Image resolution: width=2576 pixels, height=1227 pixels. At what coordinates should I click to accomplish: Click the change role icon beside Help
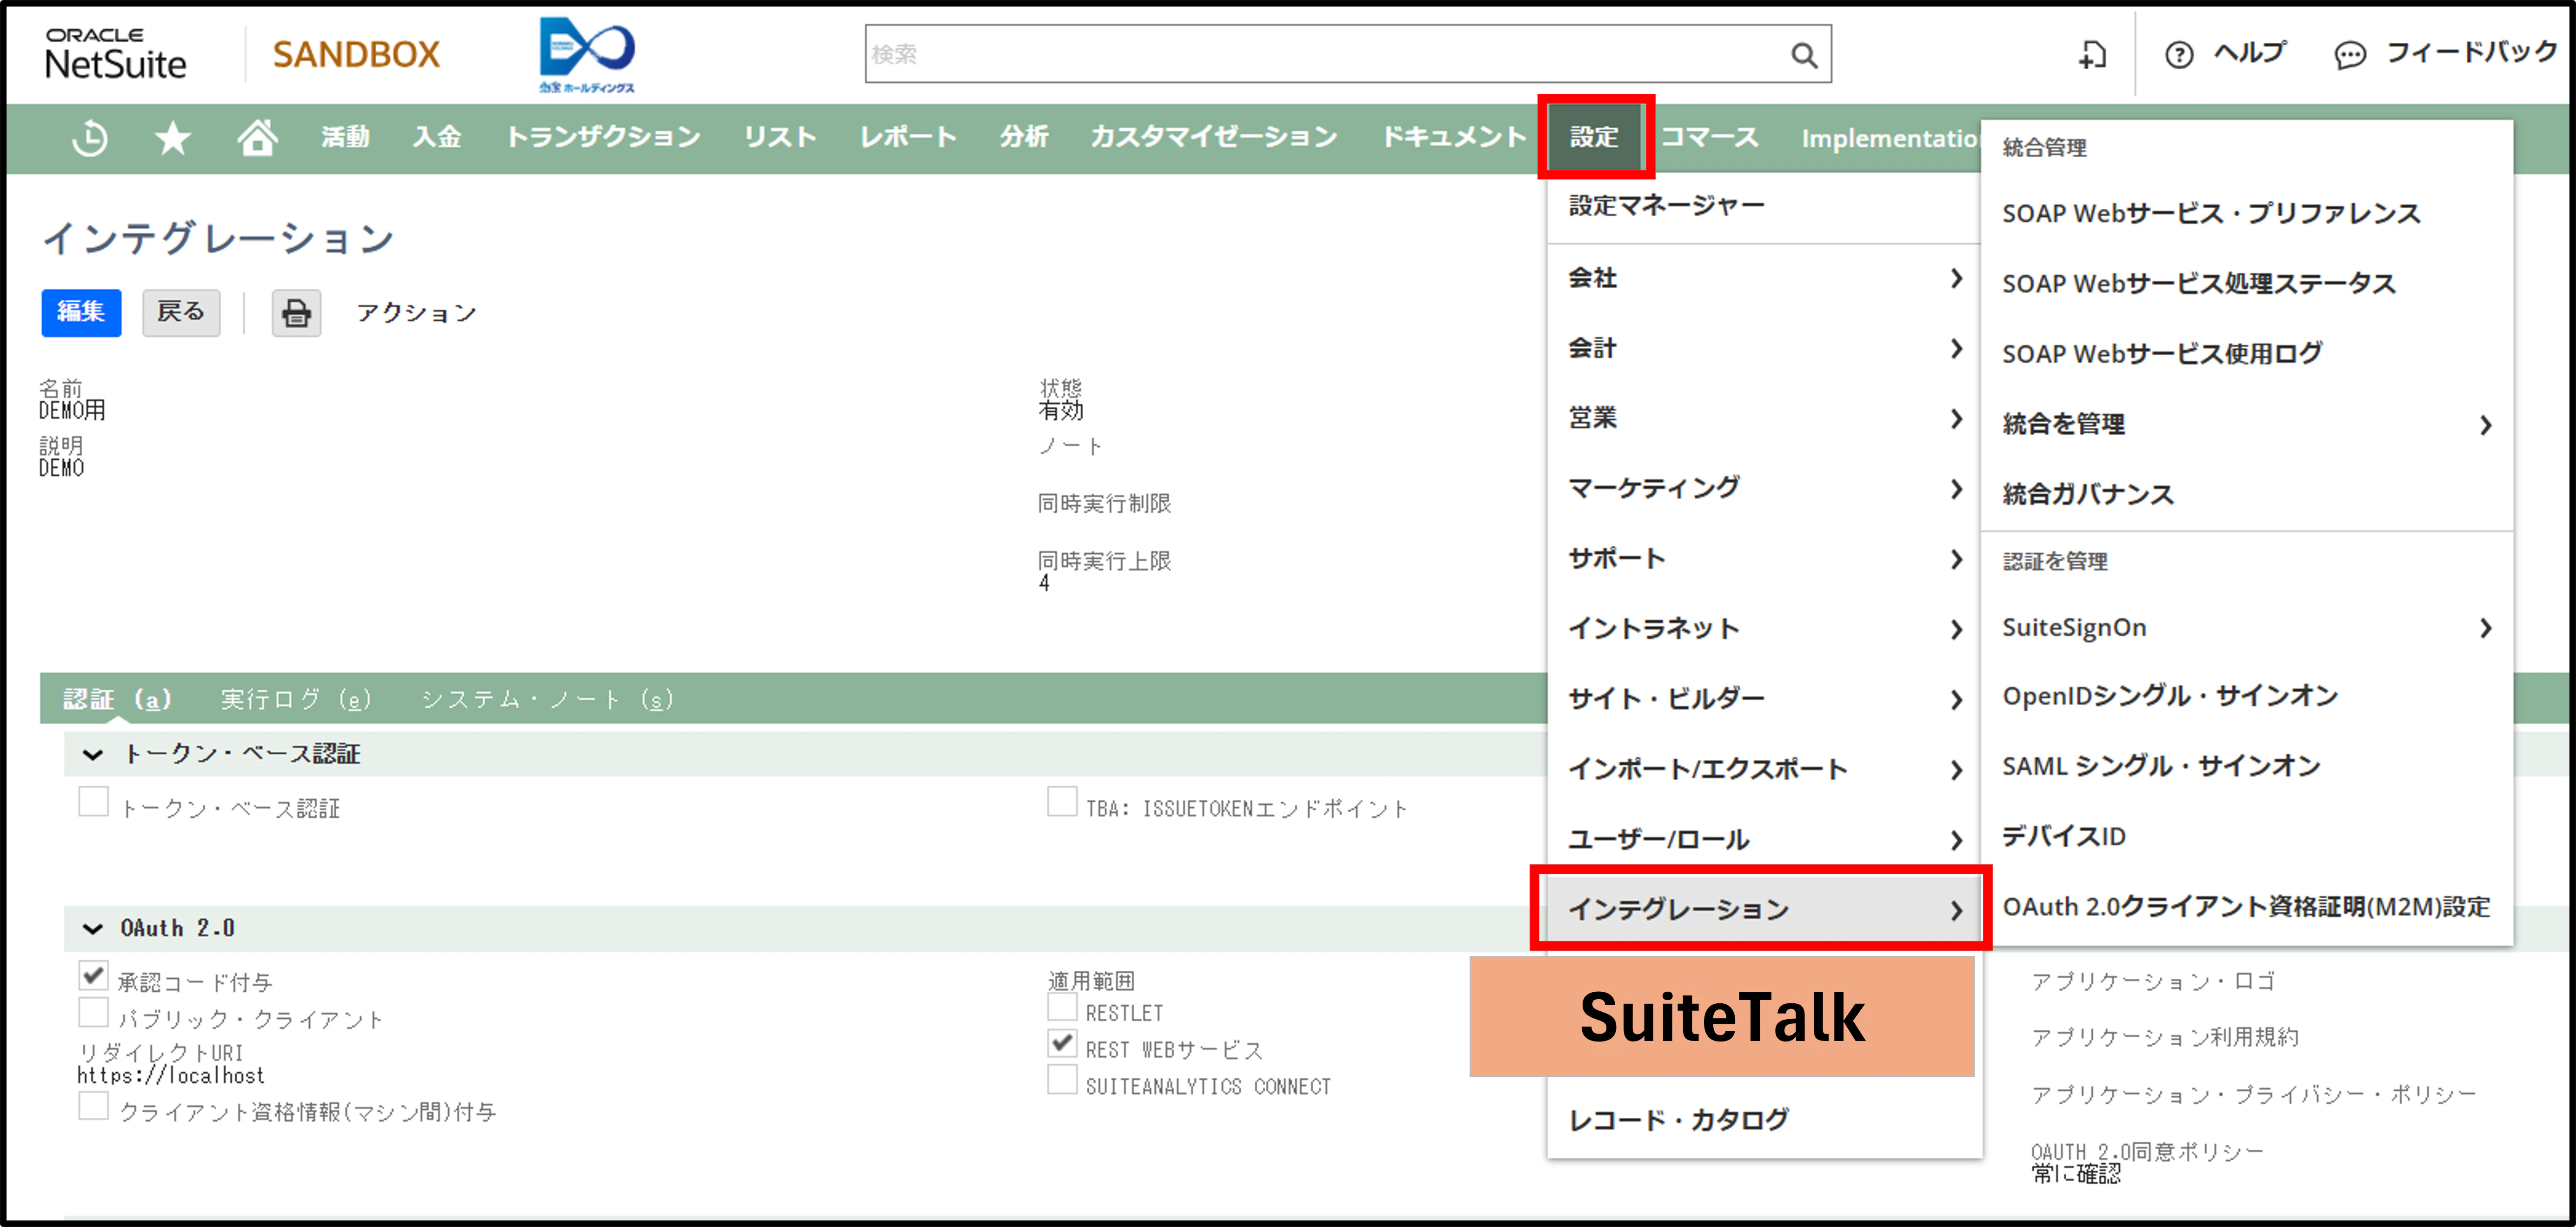(x=2091, y=55)
